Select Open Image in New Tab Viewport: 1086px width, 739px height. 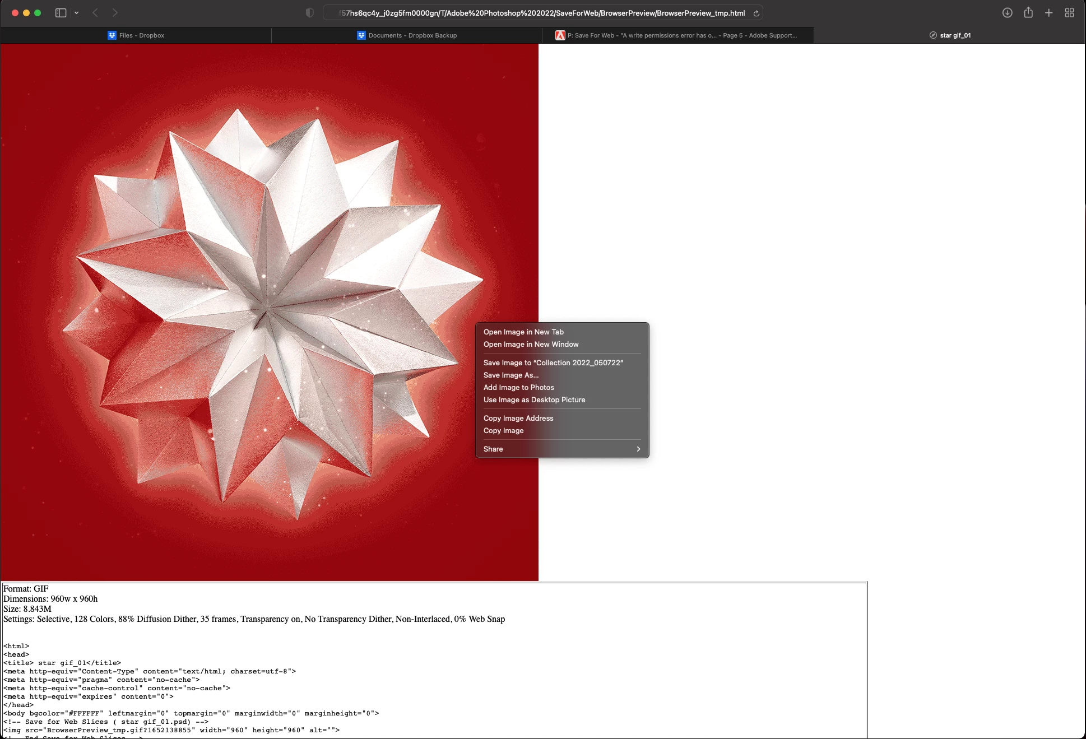523,332
